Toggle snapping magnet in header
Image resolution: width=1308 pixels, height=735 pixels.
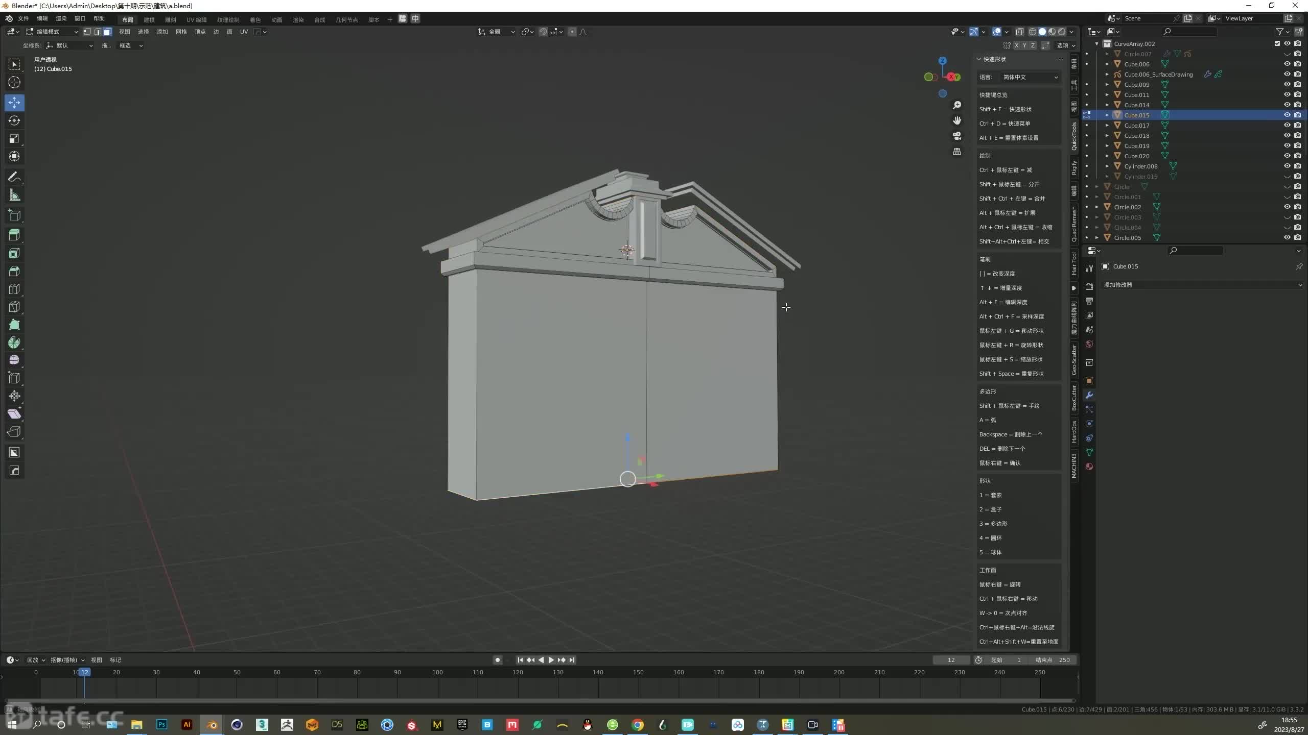point(543,32)
